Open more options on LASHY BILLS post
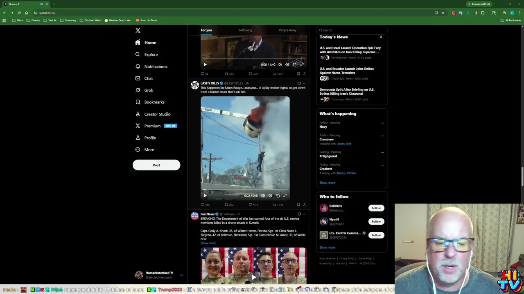524x294 pixels. click(x=304, y=83)
